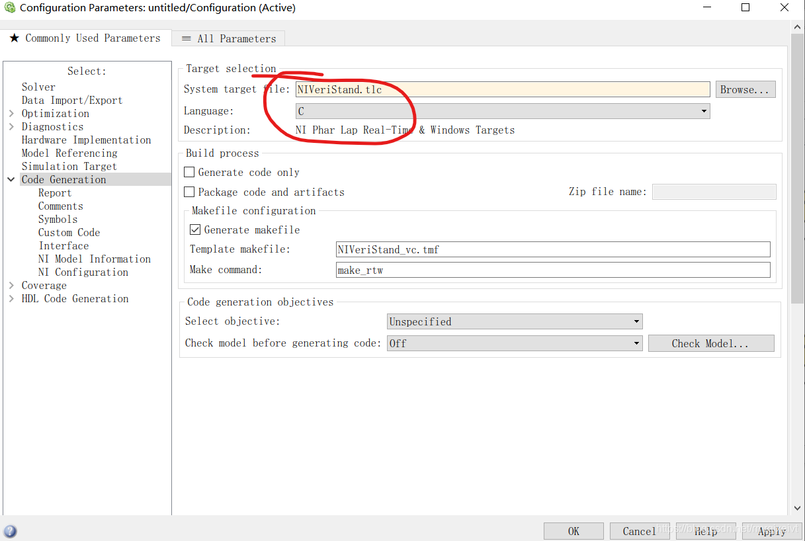Open NI Model Information subpage
This screenshot has height=541, width=805.
(95, 259)
